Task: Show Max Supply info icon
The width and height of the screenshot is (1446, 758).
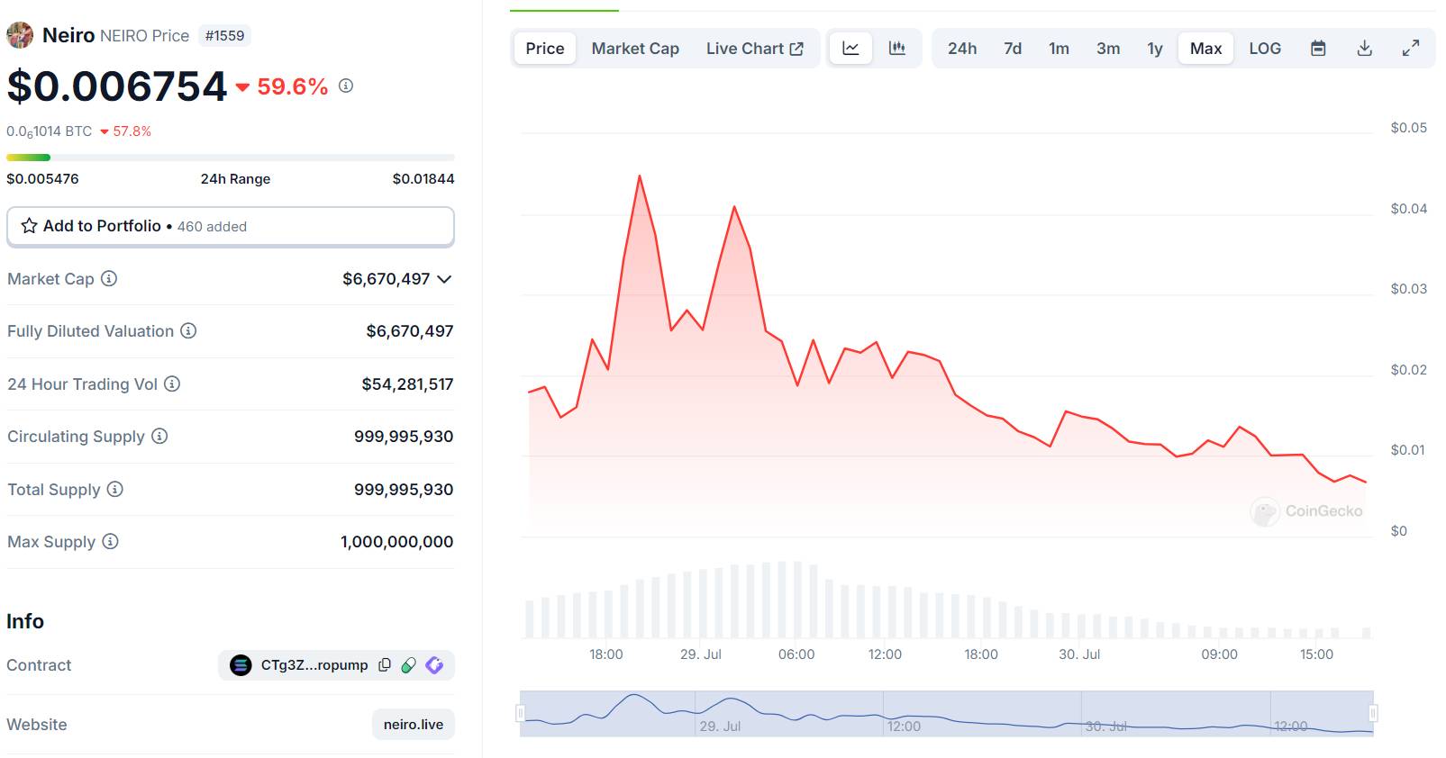Action: 110,541
